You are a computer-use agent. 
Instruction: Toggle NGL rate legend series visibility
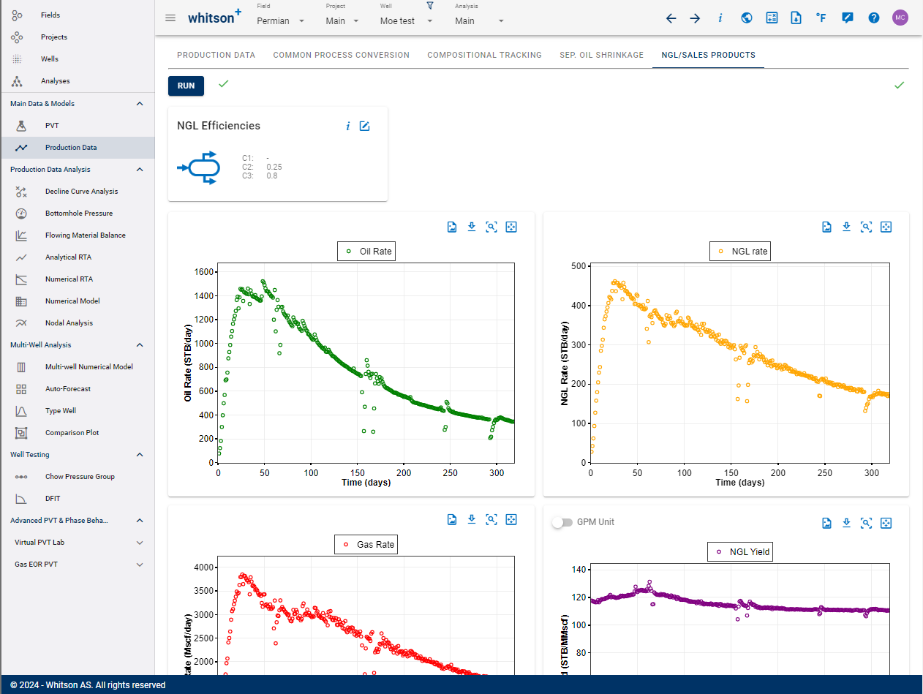742,251
